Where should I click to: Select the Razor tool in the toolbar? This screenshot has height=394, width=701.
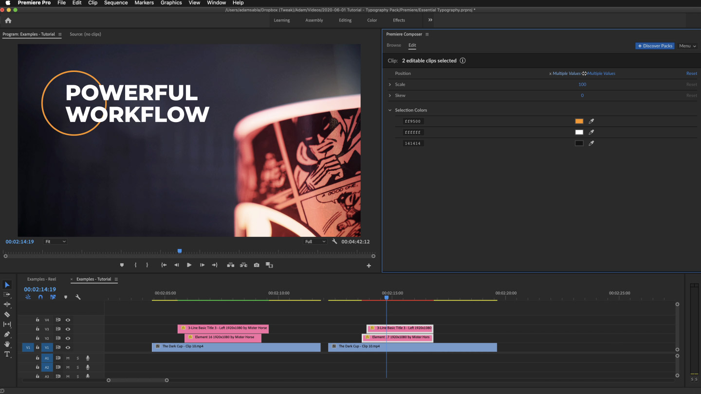pyautogui.click(x=7, y=314)
